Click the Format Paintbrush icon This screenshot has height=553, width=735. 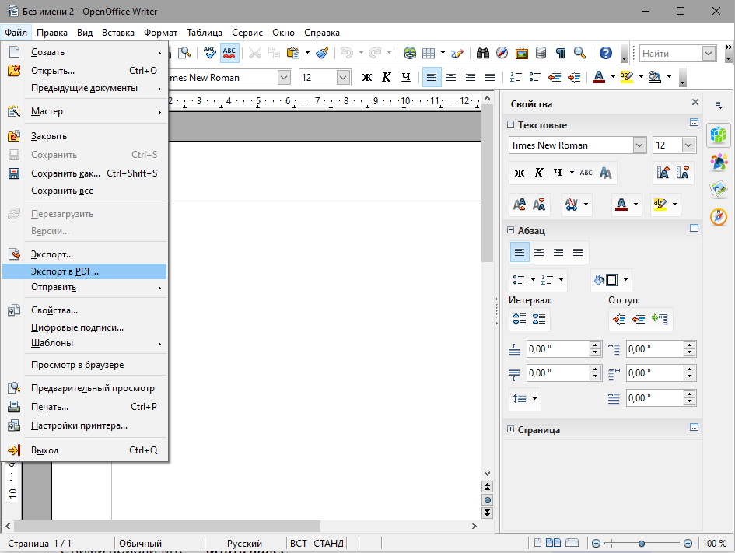coord(322,52)
